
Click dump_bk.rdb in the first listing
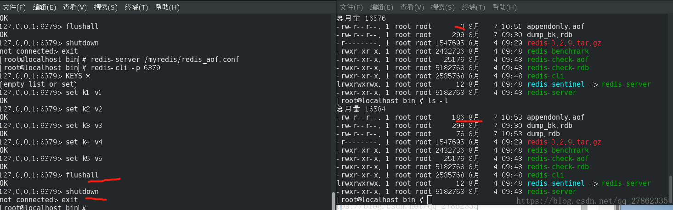click(x=549, y=35)
